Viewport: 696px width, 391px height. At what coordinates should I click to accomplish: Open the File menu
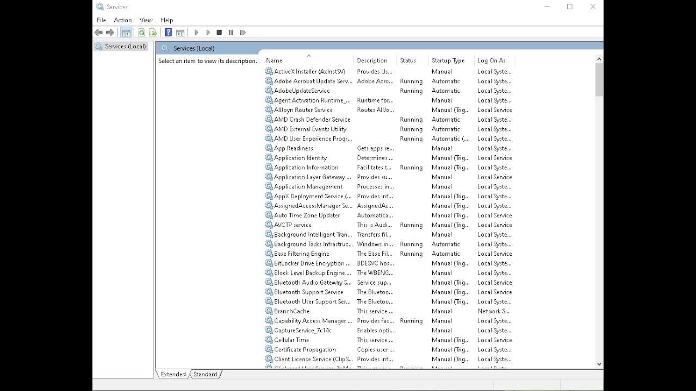(x=101, y=20)
